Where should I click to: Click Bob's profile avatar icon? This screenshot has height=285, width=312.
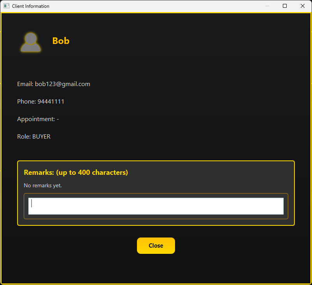coord(30,42)
